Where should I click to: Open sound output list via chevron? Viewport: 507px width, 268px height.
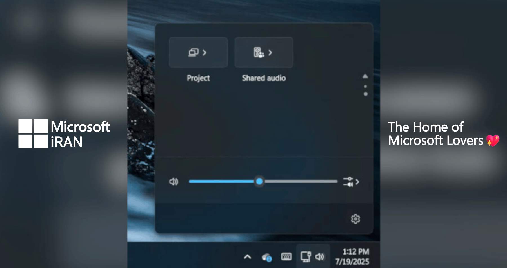click(x=357, y=182)
